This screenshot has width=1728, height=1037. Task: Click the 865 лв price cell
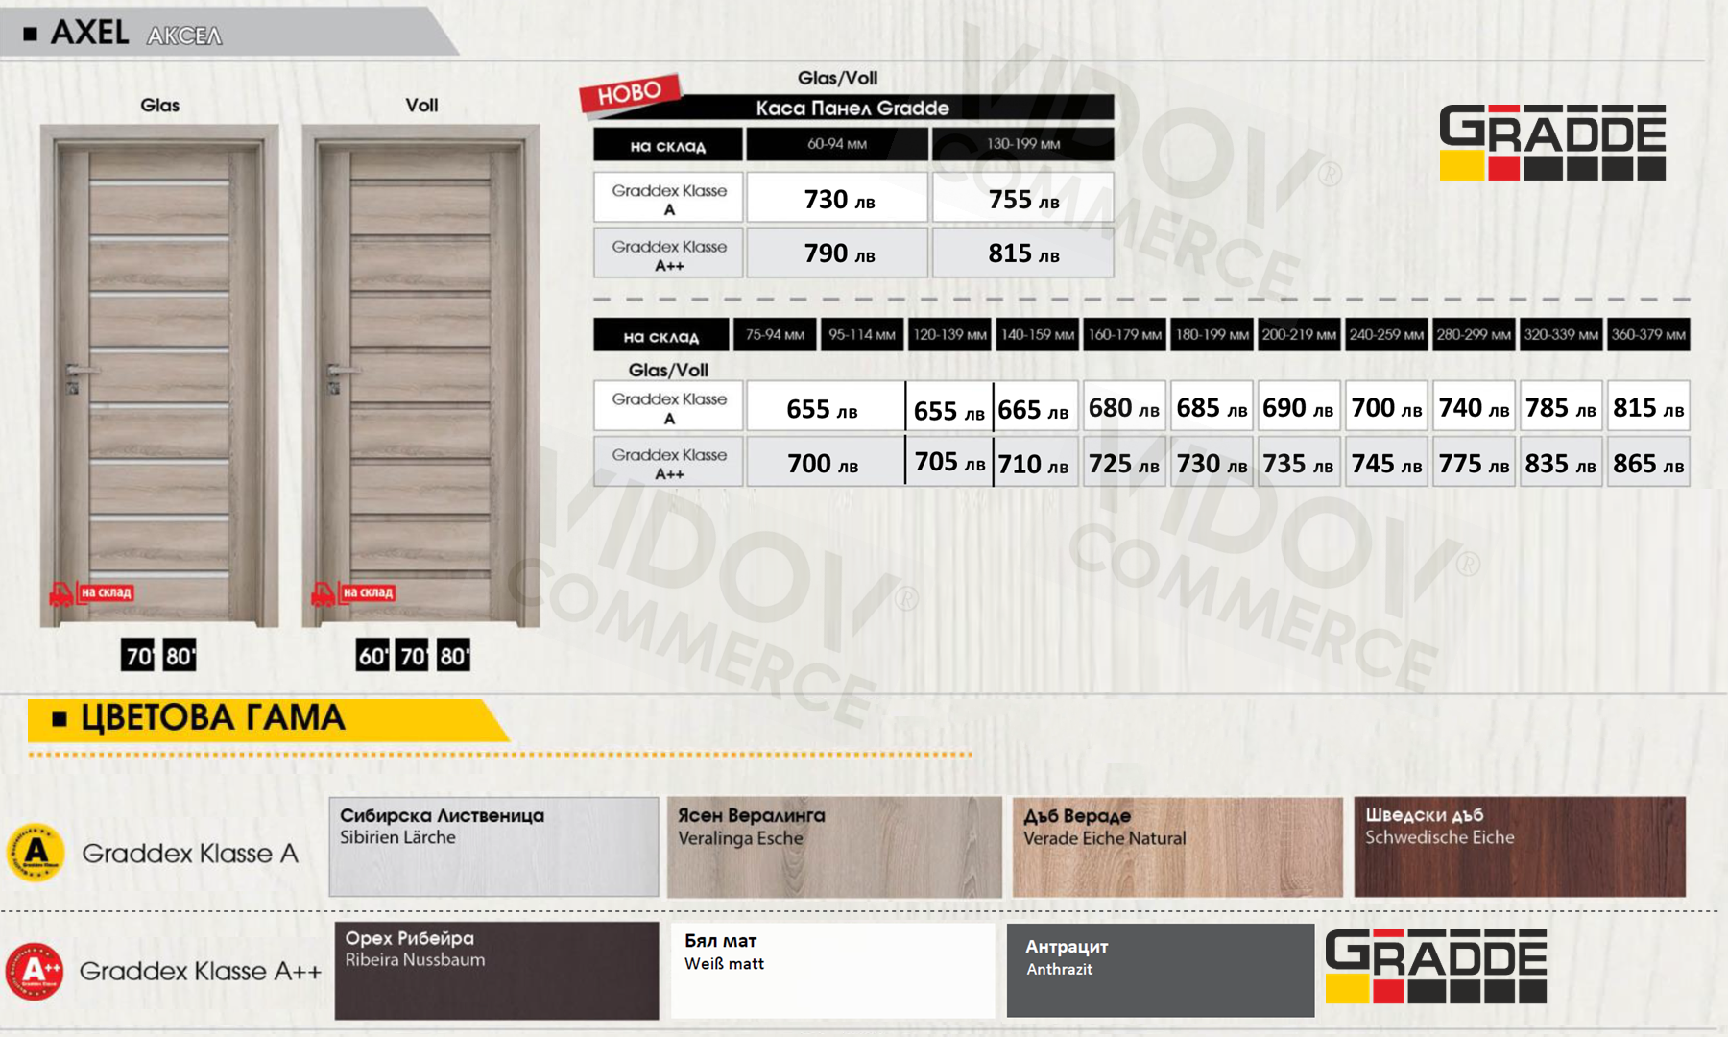coord(1648,462)
